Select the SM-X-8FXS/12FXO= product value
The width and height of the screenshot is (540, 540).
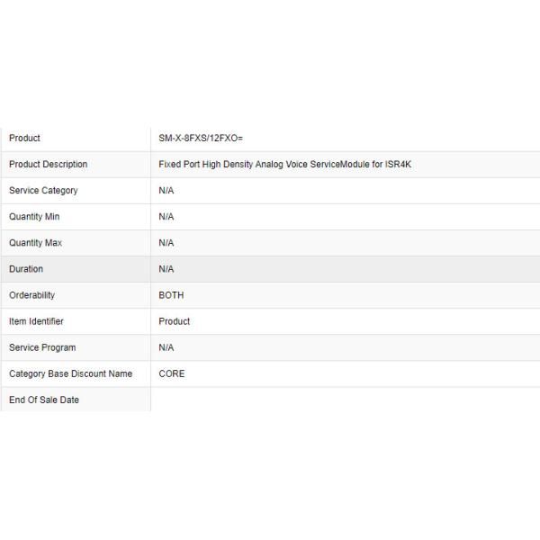(201, 139)
